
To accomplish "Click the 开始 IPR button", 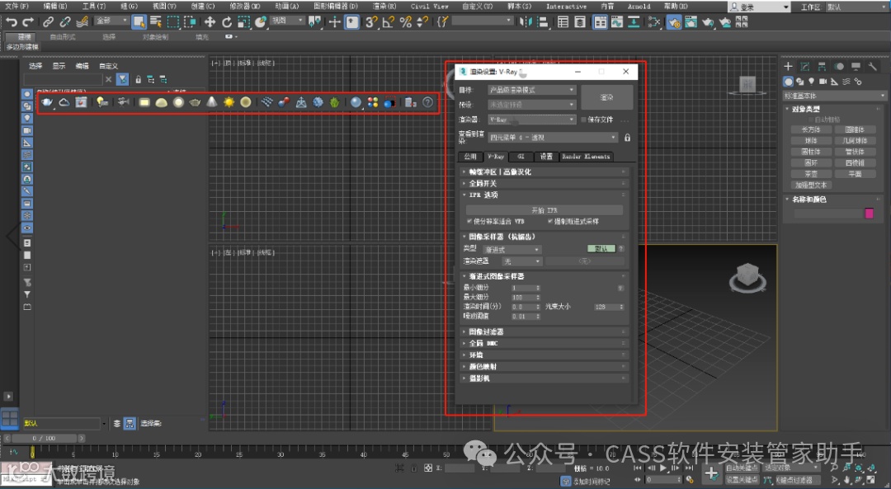I will 544,210.
